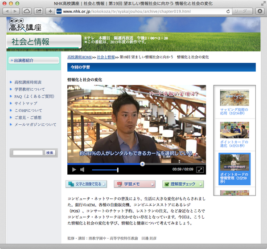Open the 出演者紹介 sidebar button
Image resolution: width=267 pixels, height=249 pixels.
pos(34,61)
